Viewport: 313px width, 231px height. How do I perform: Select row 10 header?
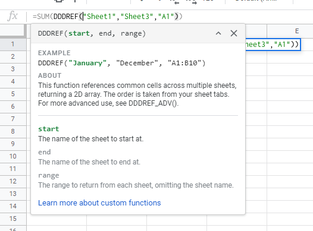(x=12, y=156)
